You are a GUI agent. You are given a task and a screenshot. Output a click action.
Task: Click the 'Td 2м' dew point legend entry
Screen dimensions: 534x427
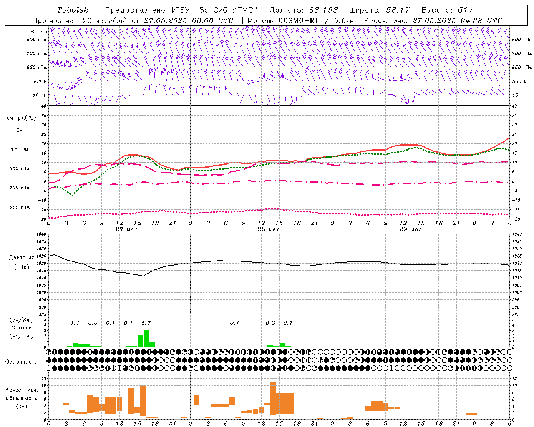[19, 149]
